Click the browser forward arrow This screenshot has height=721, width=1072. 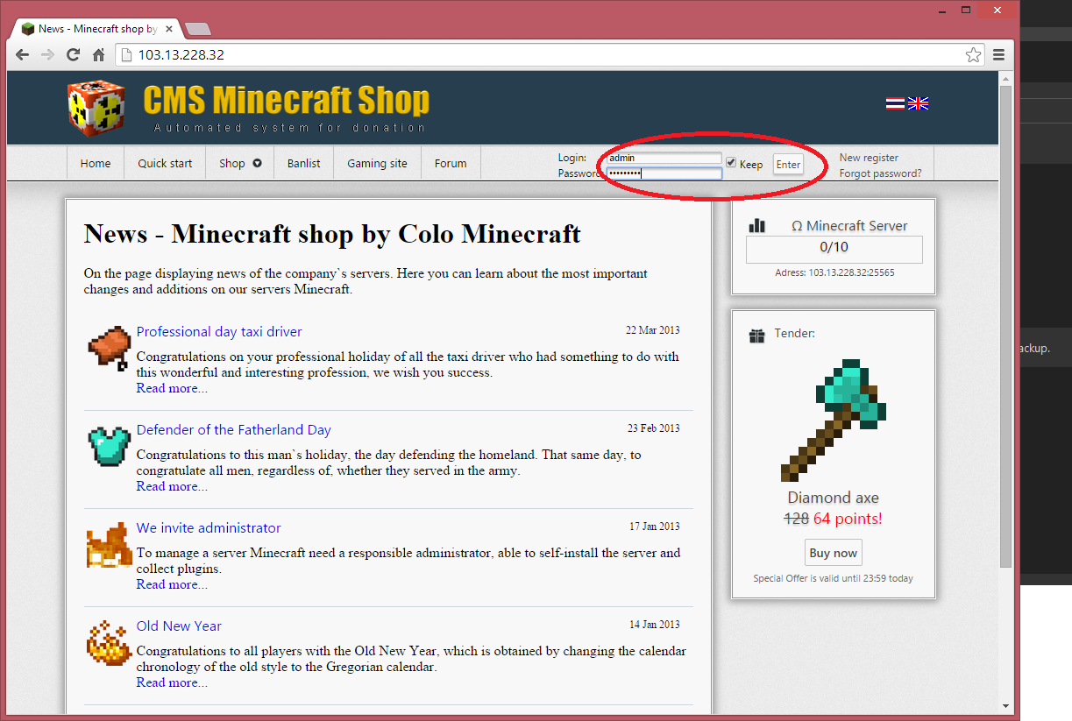pyautogui.click(x=48, y=54)
